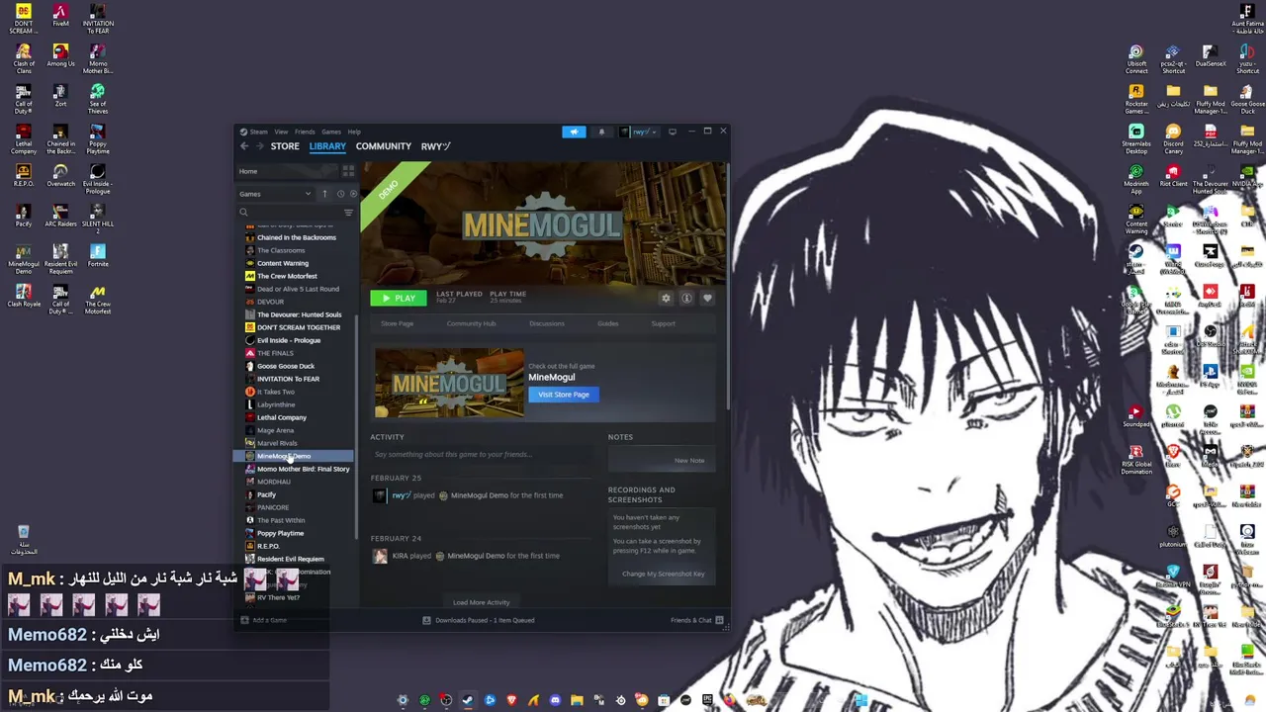Click Big Picture mode monitor icon
The width and height of the screenshot is (1266, 712).
click(673, 132)
